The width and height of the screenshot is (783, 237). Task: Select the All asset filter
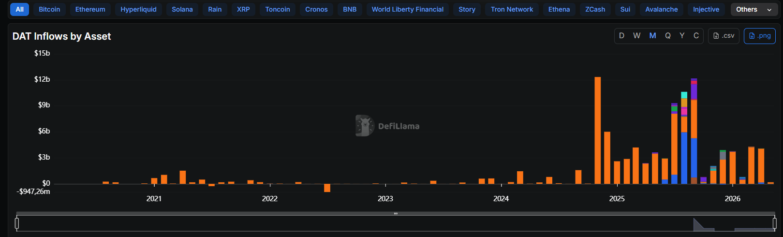[x=19, y=9]
